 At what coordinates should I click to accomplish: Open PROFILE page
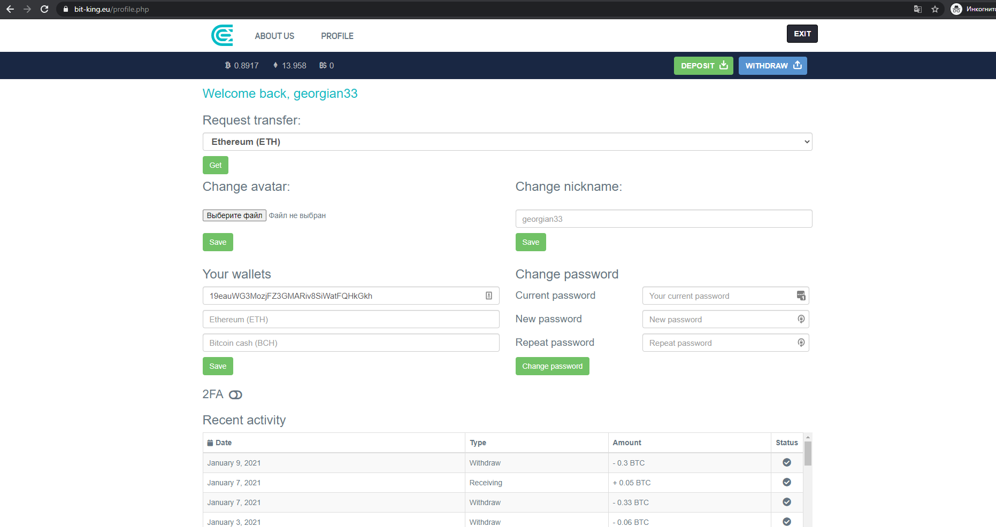(x=337, y=36)
